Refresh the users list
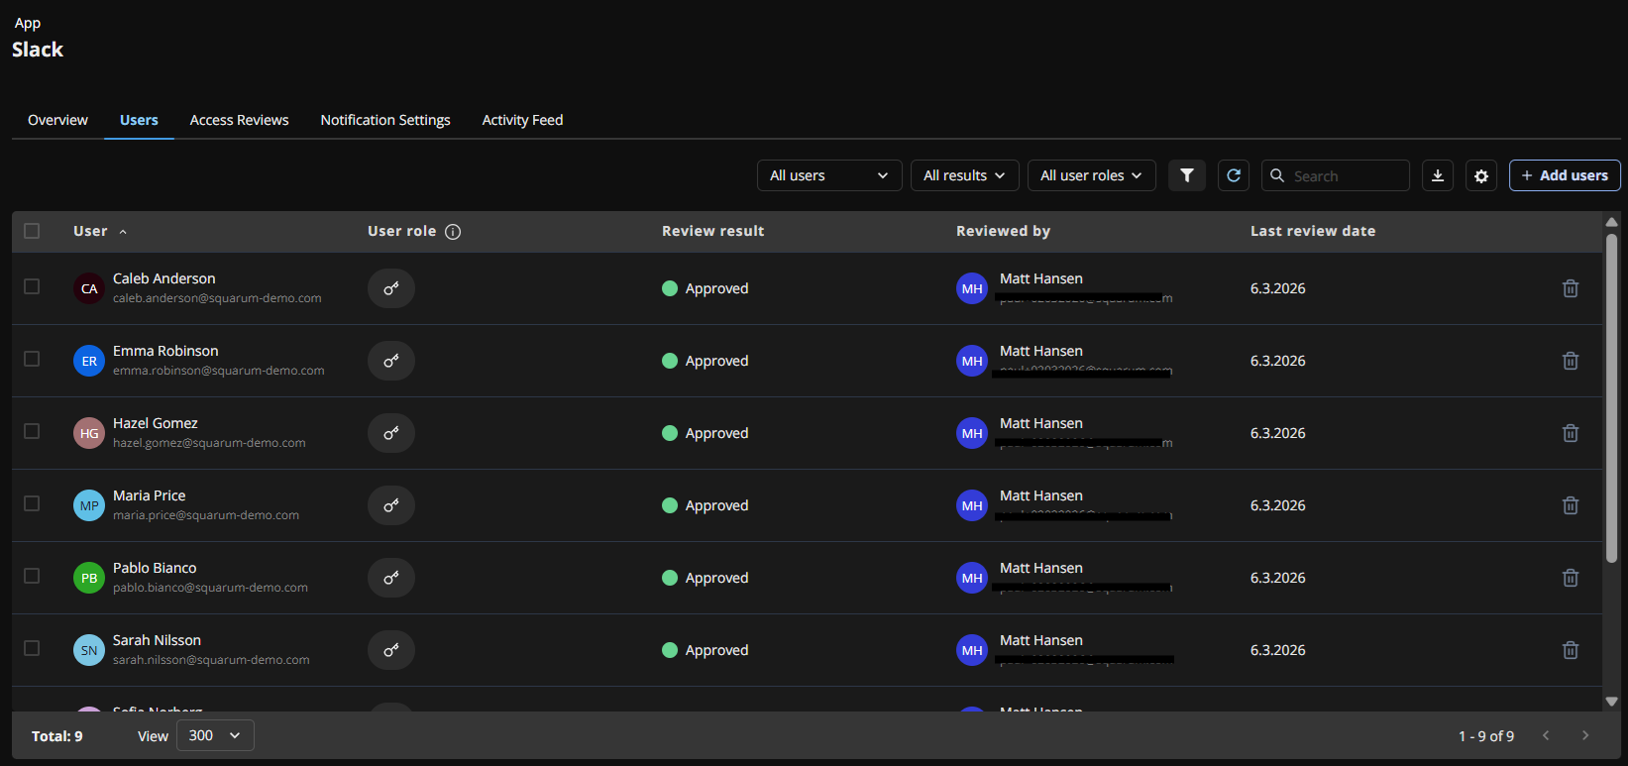 tap(1233, 175)
